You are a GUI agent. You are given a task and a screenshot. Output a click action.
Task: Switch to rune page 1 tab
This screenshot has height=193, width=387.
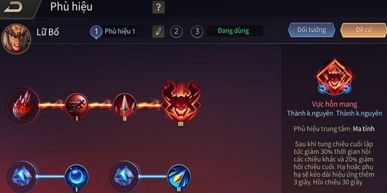tap(96, 32)
